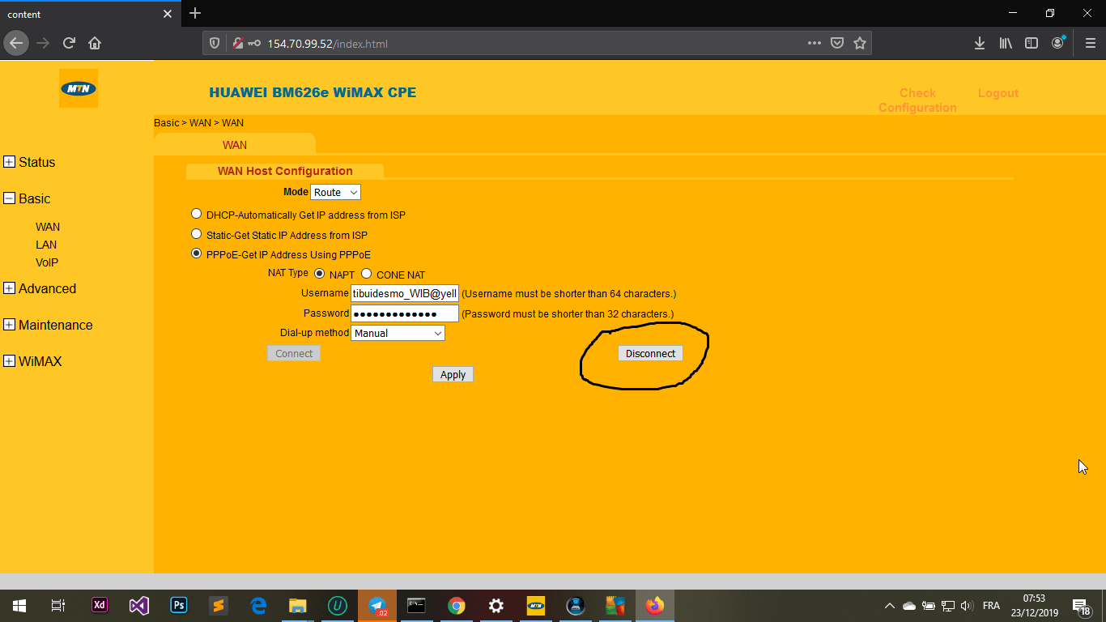Image resolution: width=1106 pixels, height=622 pixels.
Task: Open Sublime Text from the taskbar
Action: [x=218, y=605]
